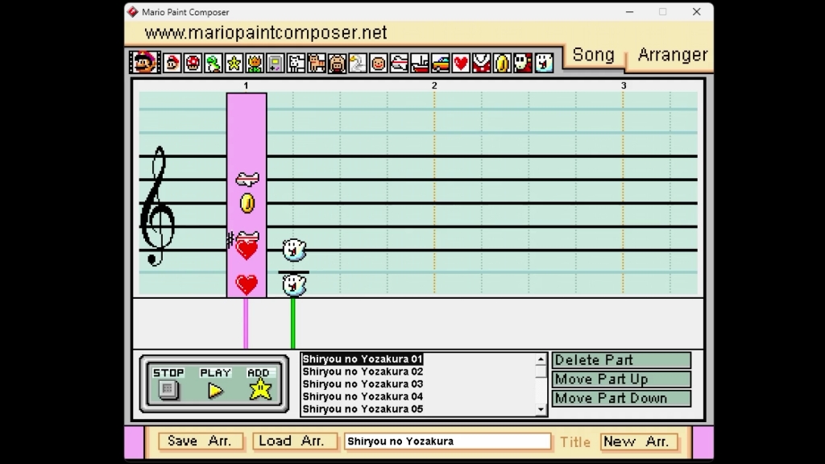Select the small Mario instrument

[172, 63]
